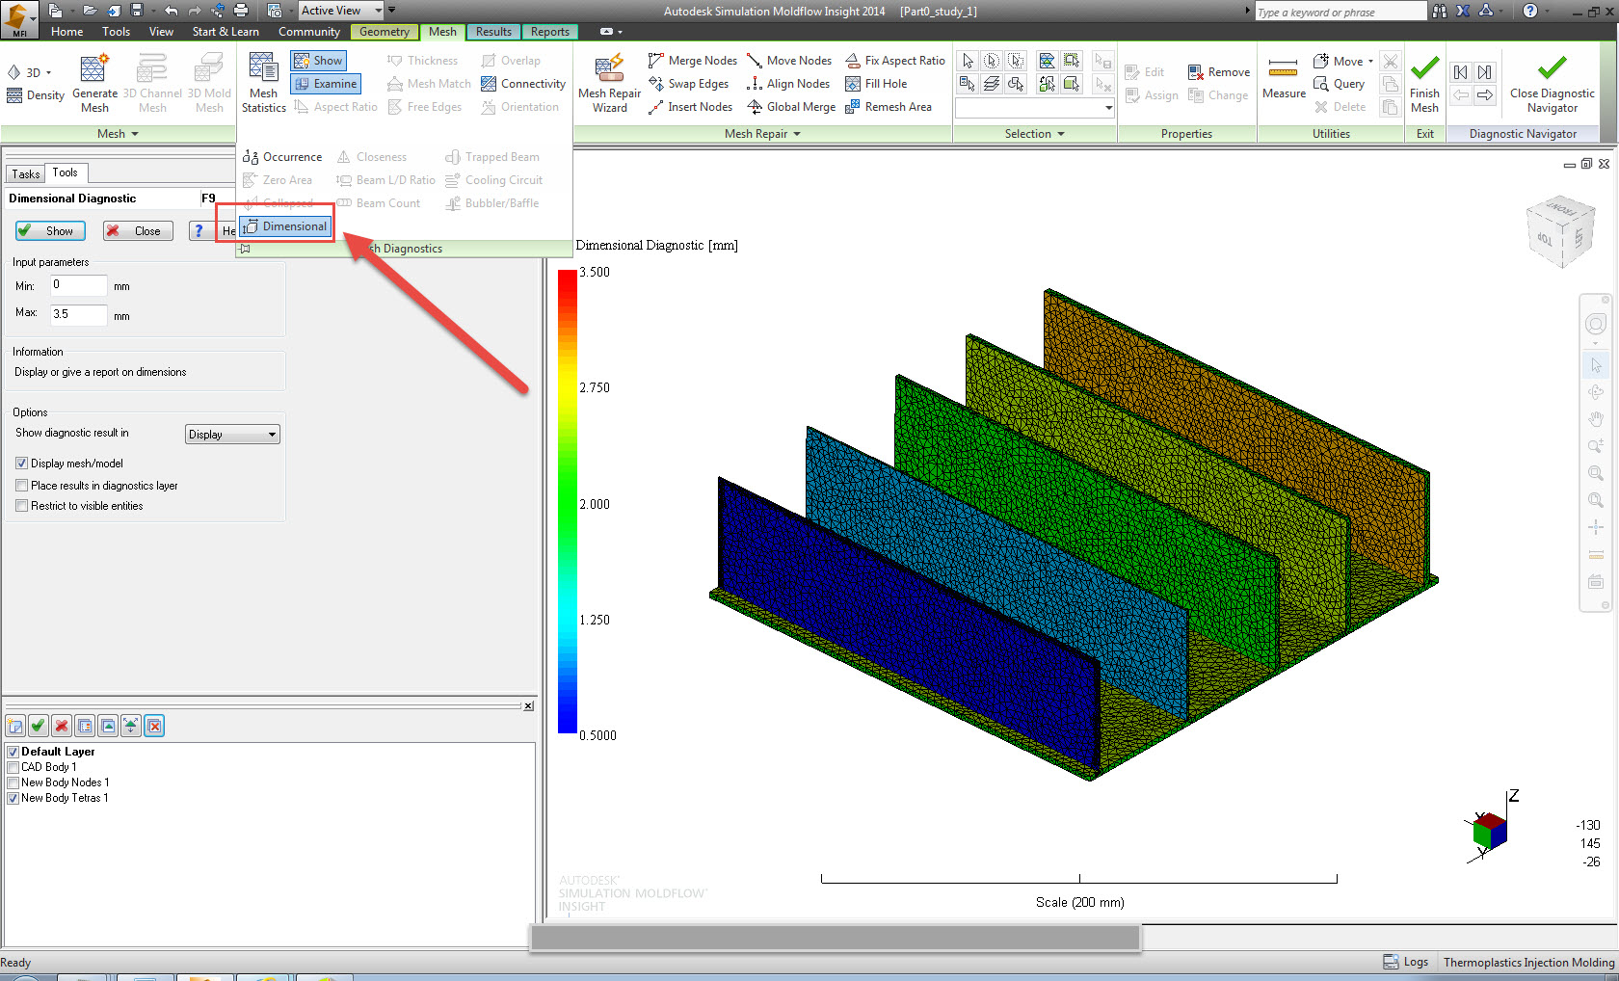Image resolution: width=1619 pixels, height=981 pixels.
Task: Run the Connectivity diagnostic
Action: [x=523, y=84]
